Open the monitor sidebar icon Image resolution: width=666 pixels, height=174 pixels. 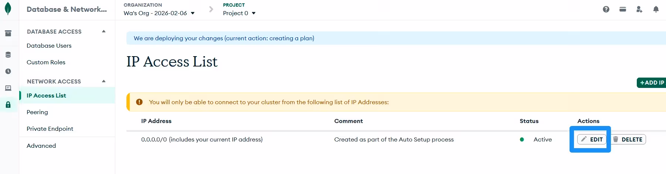tap(8, 88)
